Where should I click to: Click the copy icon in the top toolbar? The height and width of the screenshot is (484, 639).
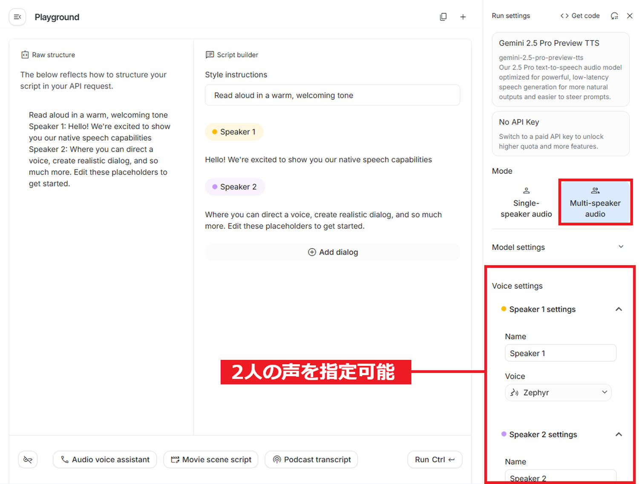443,17
